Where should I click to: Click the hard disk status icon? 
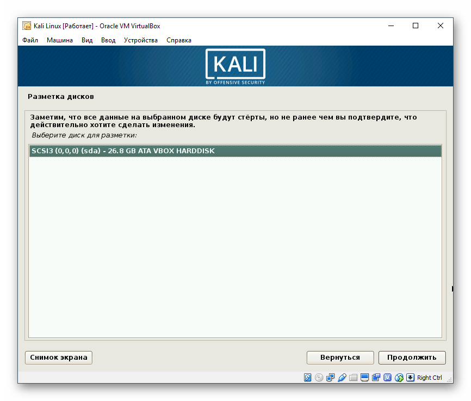point(307,377)
